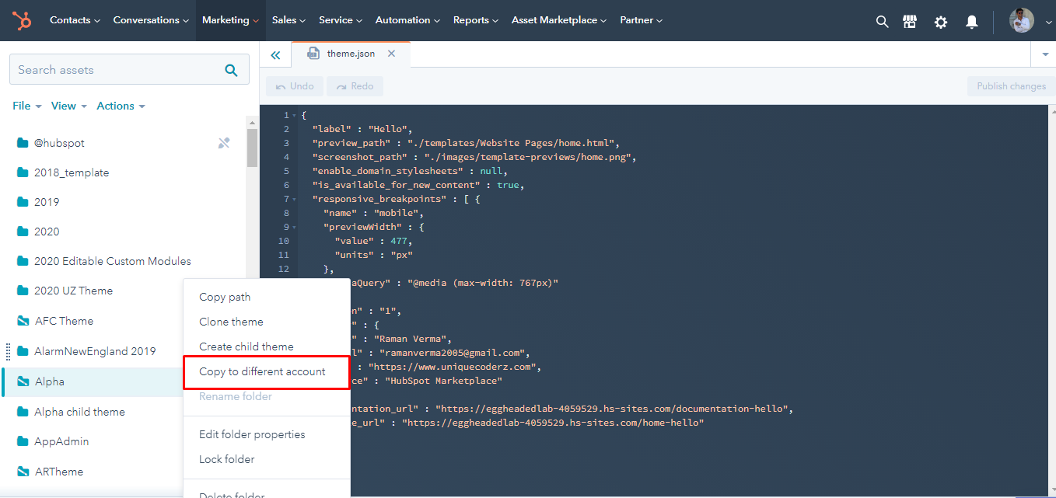The image size is (1056, 498).
Task: Open the File dropdown menu
Action: coord(27,106)
